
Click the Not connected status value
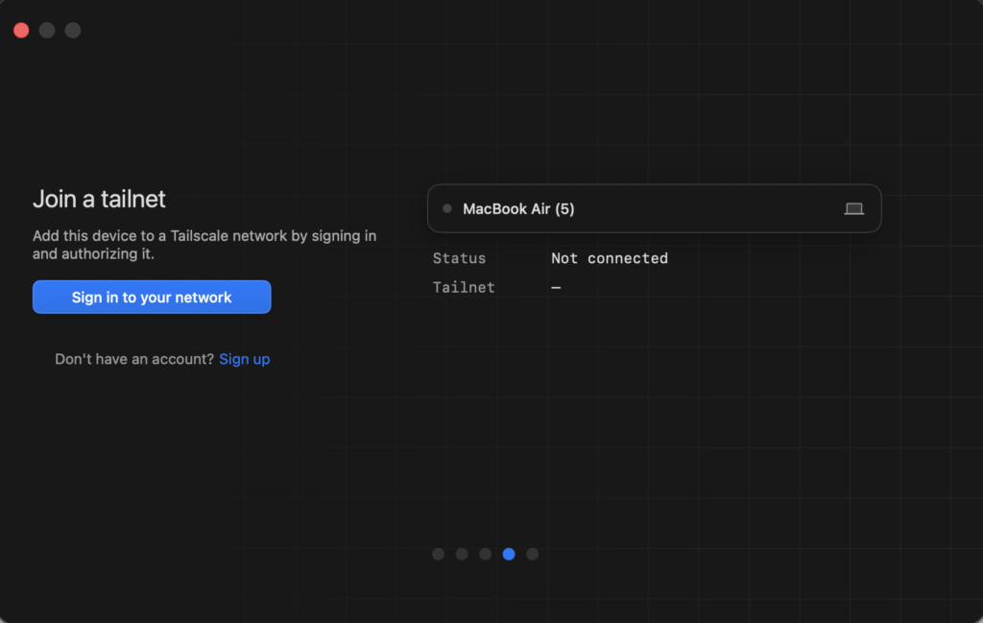coord(610,258)
